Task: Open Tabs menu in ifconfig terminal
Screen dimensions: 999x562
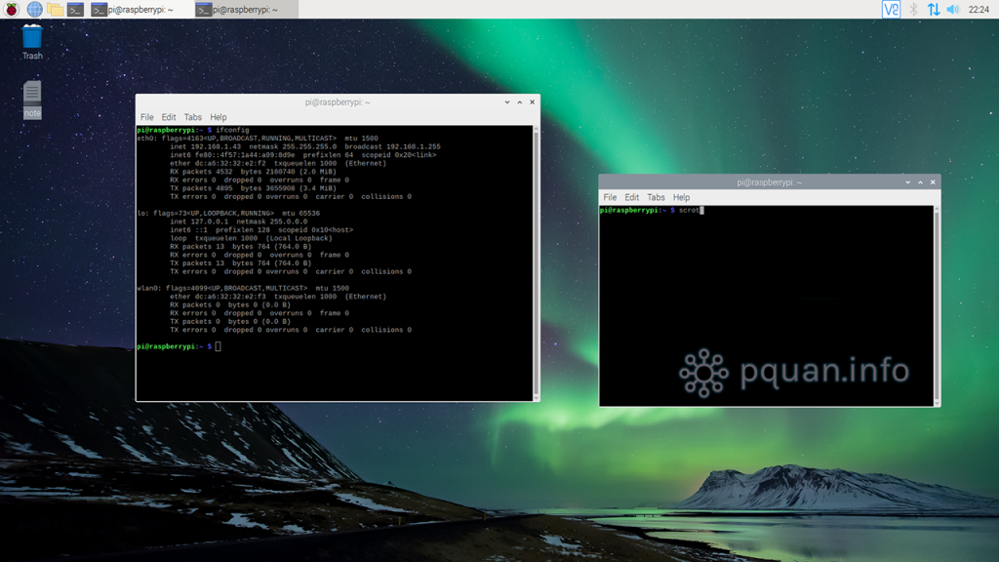Action: 192,117
